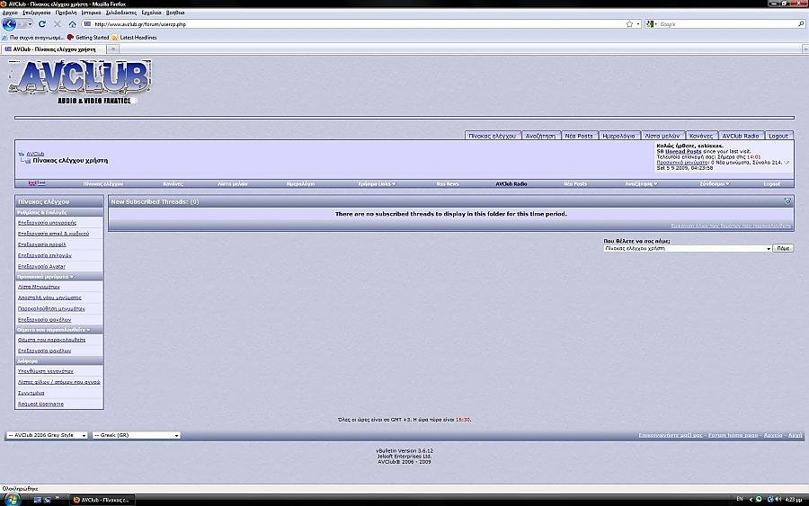Image resolution: width=809 pixels, height=506 pixels.
Task: Open the Ιστορικό menu in Firefox
Action: click(91, 13)
